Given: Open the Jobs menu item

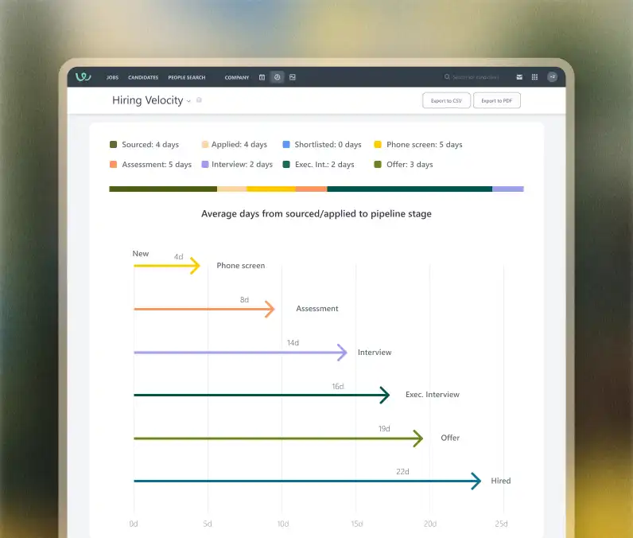Looking at the screenshot, I should click(x=113, y=77).
